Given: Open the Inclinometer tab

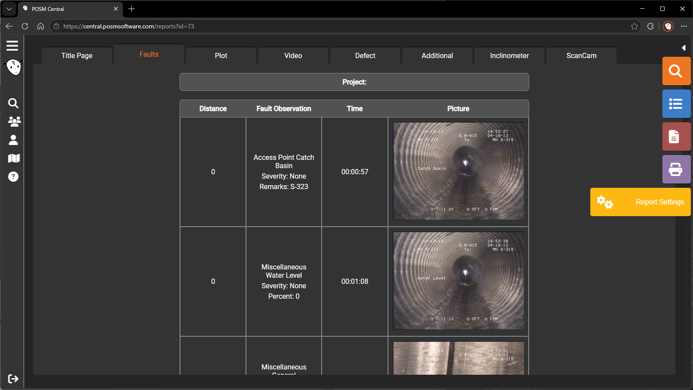Looking at the screenshot, I should click(509, 55).
